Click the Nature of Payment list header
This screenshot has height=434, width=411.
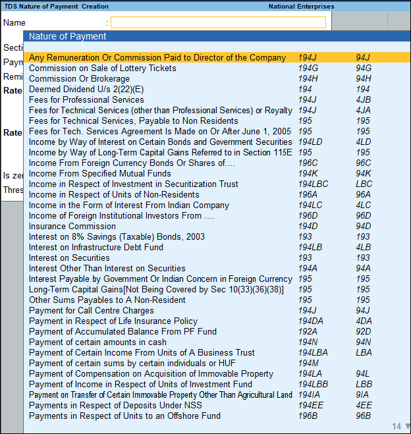[x=217, y=36]
